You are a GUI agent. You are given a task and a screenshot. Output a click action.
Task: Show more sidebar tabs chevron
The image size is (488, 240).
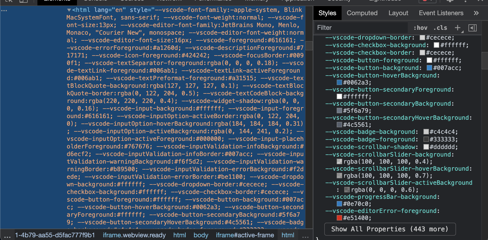click(x=476, y=13)
